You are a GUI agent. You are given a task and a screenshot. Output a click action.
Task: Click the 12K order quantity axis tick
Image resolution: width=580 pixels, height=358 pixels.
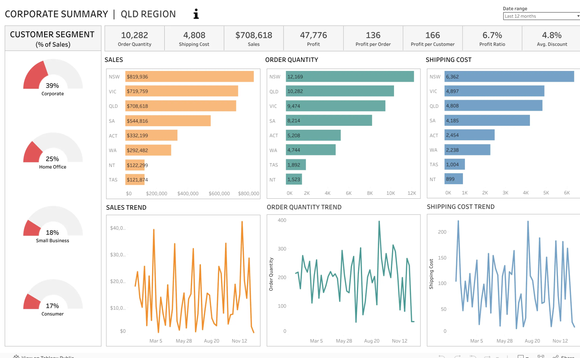[x=412, y=193]
